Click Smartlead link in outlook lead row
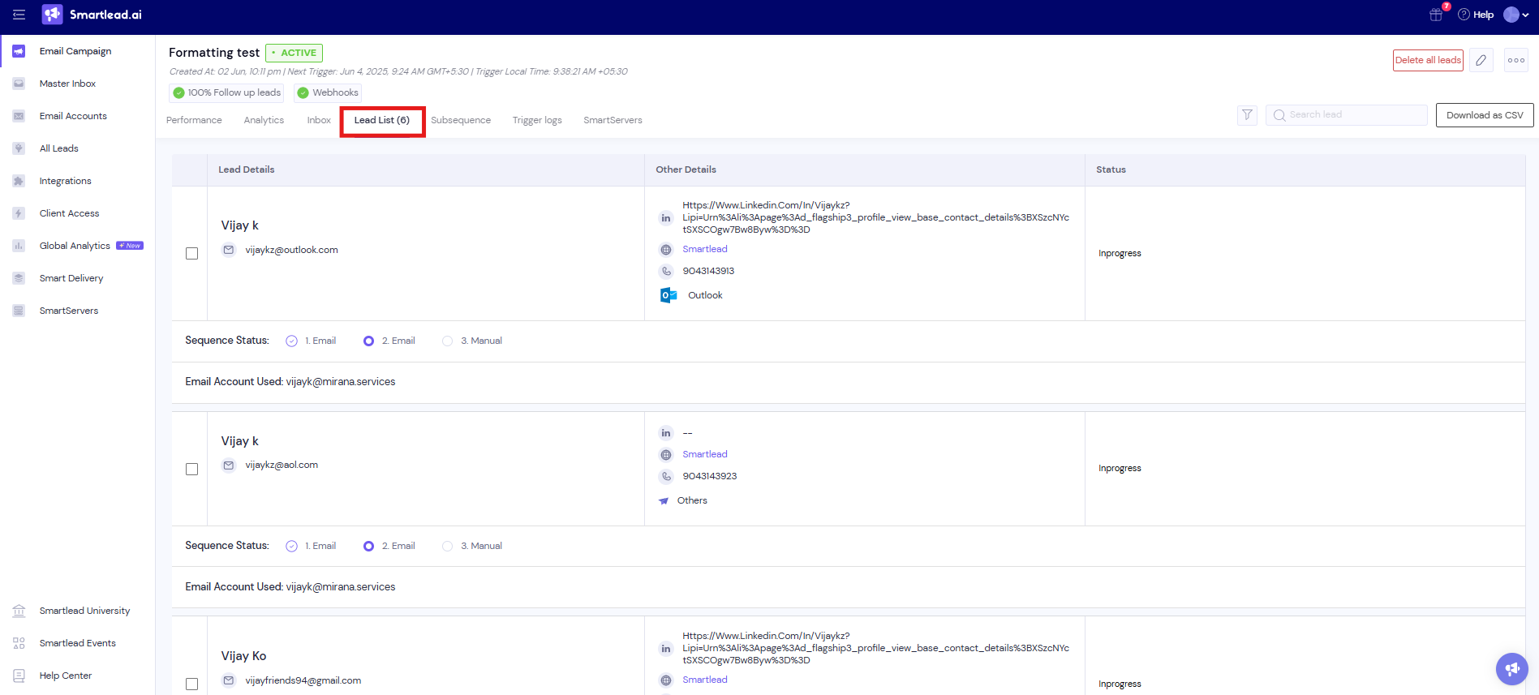This screenshot has height=695, width=1539. [x=704, y=249]
